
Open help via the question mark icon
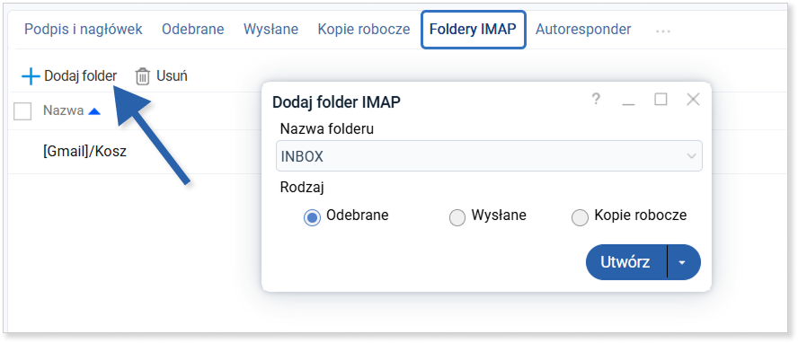(596, 99)
